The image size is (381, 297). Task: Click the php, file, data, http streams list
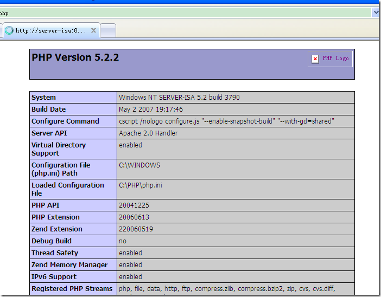227,289
